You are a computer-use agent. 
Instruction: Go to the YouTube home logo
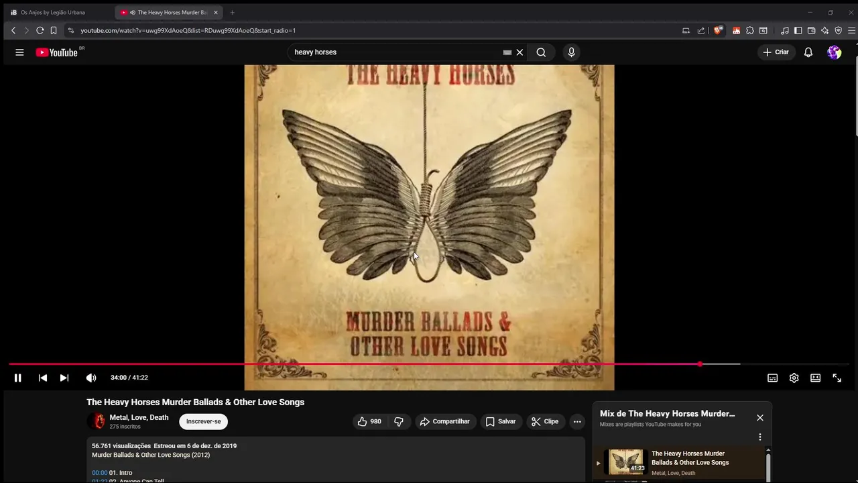coord(57,52)
